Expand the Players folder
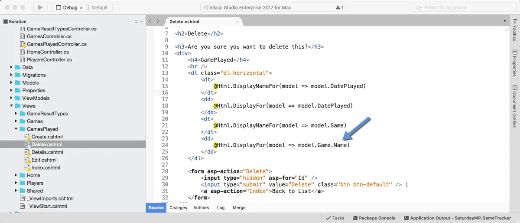The image size is (520, 223). (x=16, y=183)
